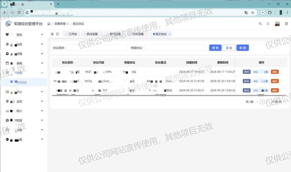
Task: Click the 协议名称 input field
Action: coord(97,48)
